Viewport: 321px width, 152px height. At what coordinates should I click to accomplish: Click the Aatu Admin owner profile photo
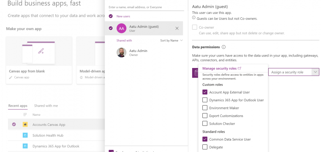[x=121, y=53]
